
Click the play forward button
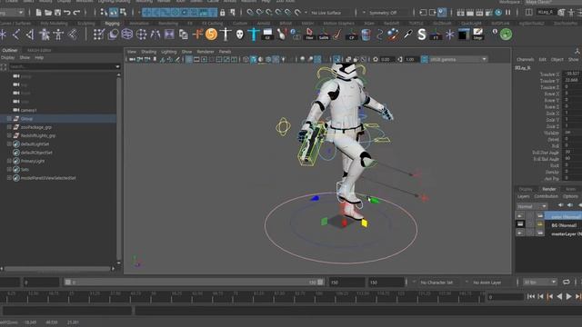(568, 296)
